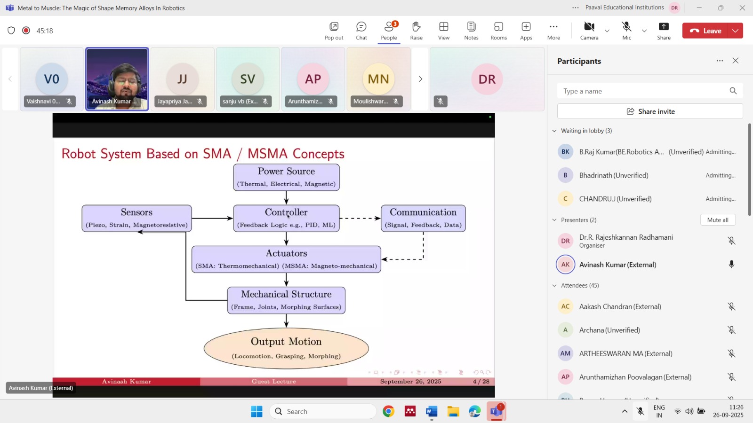Open breakout Rooms
Image resolution: width=753 pixels, height=423 pixels.
pos(498,31)
